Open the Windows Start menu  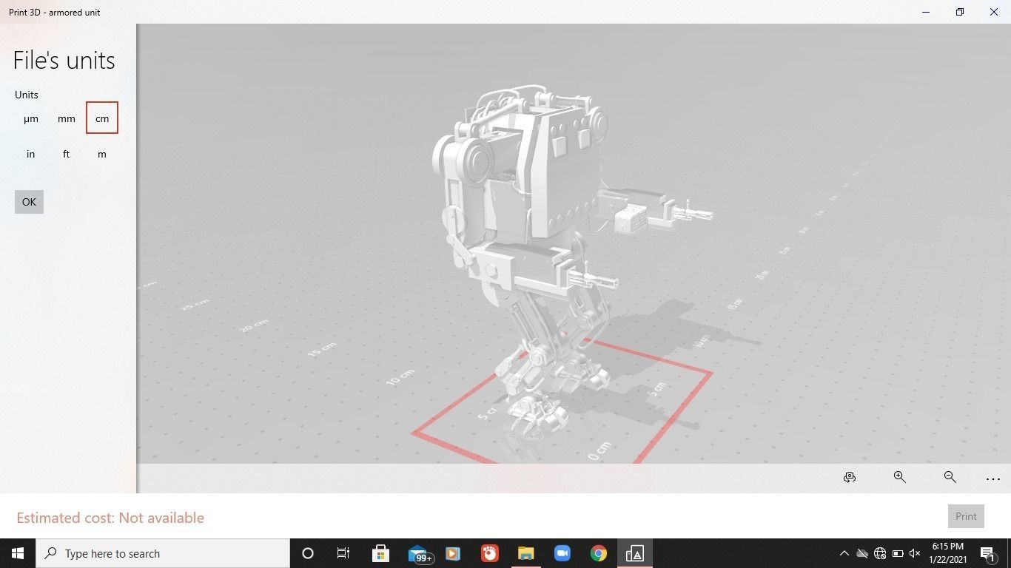pos(18,553)
